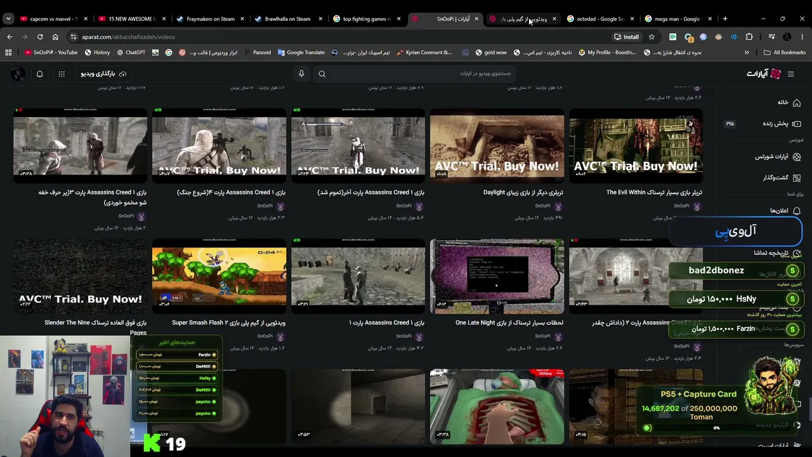Open the One Late Night video title

[x=509, y=322]
